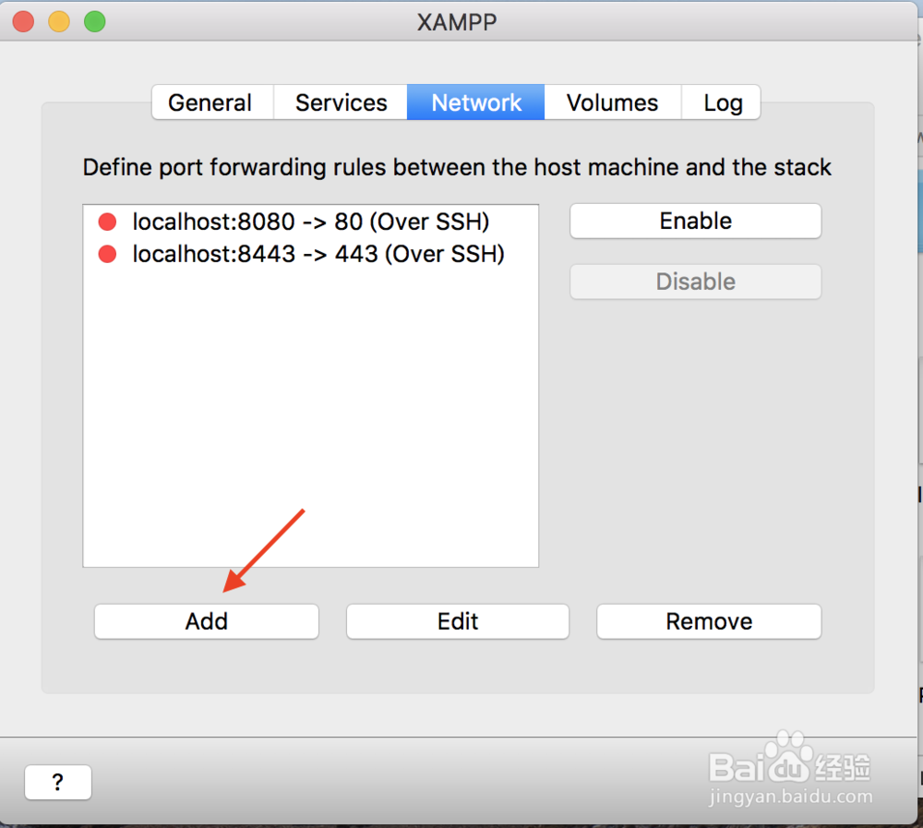923x828 pixels.
Task: Minimize the XAMPP window
Action: coord(59,22)
